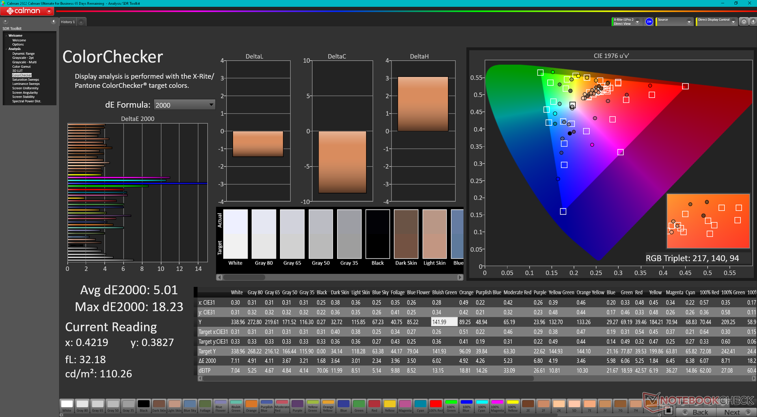Open the settings gear in top toolbar
This screenshot has height=417, width=757.
point(744,22)
